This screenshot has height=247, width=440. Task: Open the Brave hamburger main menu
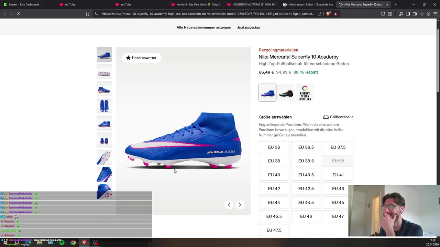(435, 14)
